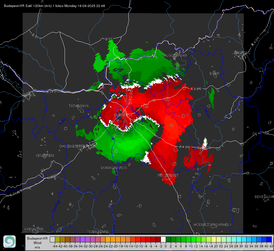Screen dimensions: 274x251
Task: Click the 'Heves' county label
Action: tap(207, 113)
